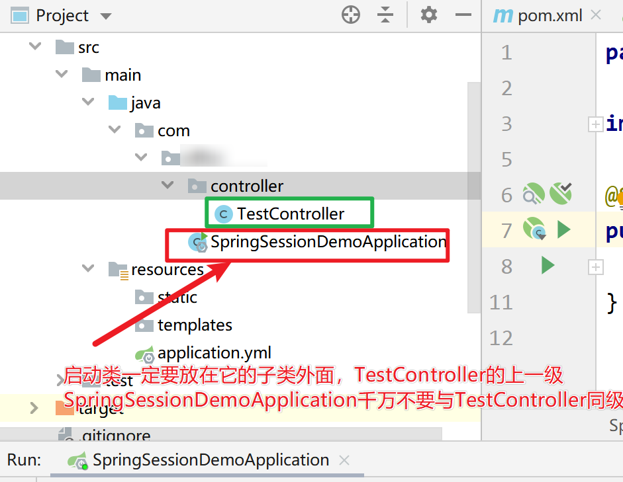Click Select Opened File crosshair icon
Viewport: 623px width, 482px height.
point(350,15)
